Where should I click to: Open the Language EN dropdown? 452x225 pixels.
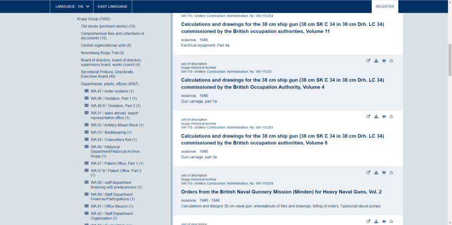coord(72,6)
